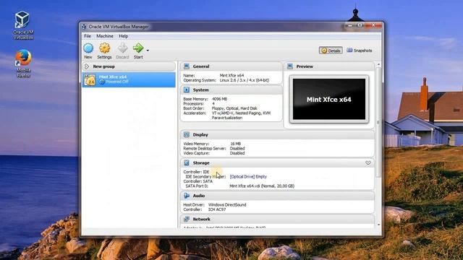Image resolution: width=463 pixels, height=260 pixels.
Task: Click the Mint Xfce x64 preview thumbnail
Action: click(x=329, y=99)
